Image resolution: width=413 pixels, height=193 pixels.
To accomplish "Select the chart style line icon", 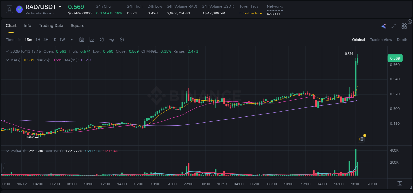I will coord(92,39).
